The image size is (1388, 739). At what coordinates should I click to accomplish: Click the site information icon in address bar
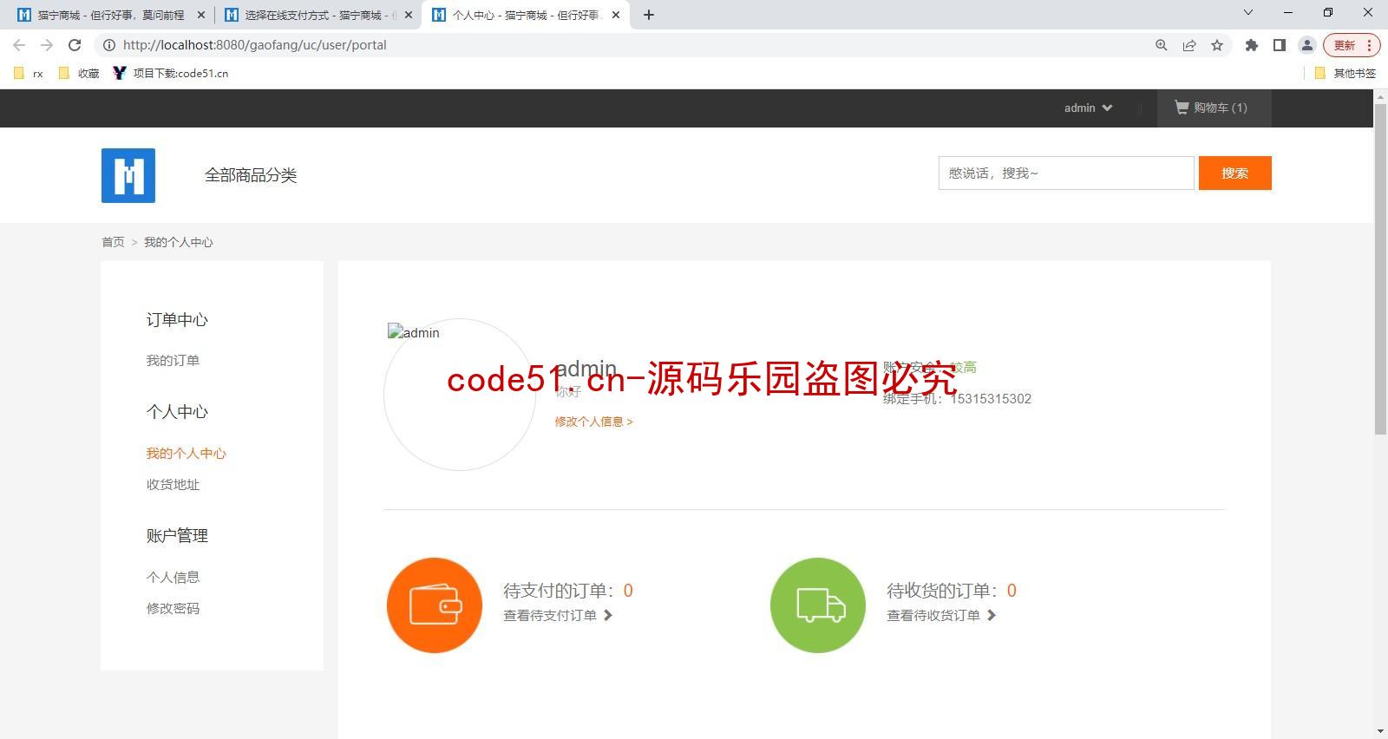point(109,45)
